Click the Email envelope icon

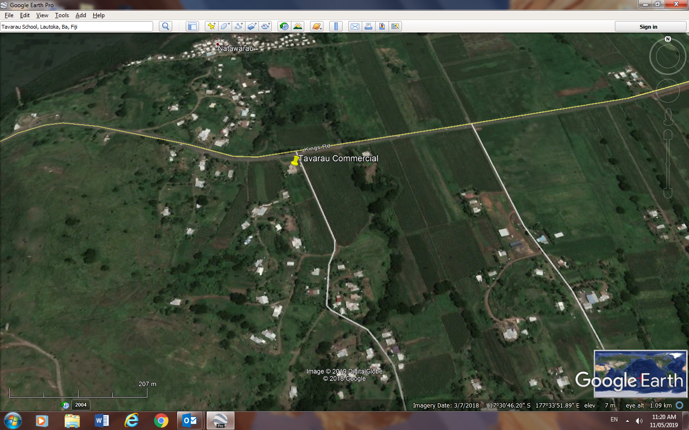point(355,26)
